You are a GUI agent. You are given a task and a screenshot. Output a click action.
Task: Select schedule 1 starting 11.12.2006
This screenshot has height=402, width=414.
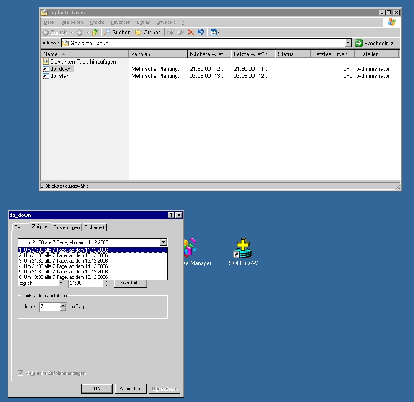point(93,250)
